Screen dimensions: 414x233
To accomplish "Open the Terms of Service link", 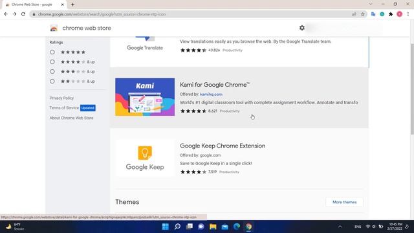I will point(64,108).
